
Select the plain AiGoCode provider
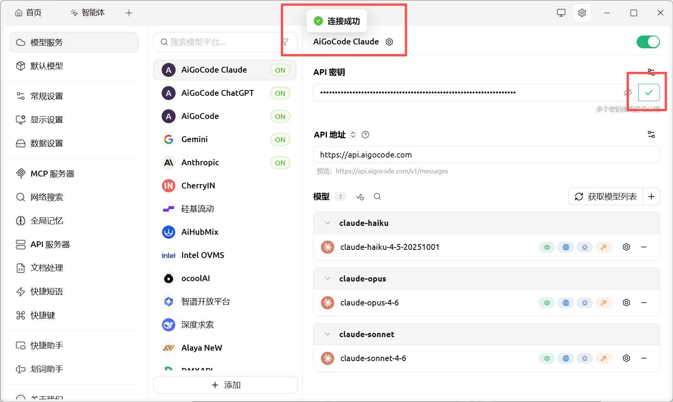[225, 116]
